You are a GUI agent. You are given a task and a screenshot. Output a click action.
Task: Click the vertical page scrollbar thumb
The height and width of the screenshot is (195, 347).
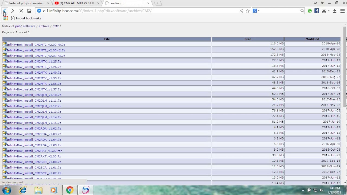(345, 67)
